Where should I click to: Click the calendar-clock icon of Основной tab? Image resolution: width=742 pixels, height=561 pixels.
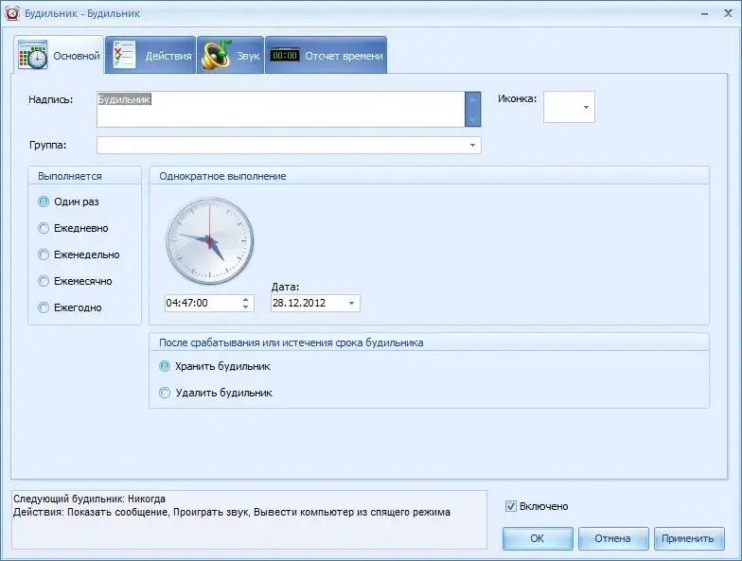pos(32,55)
